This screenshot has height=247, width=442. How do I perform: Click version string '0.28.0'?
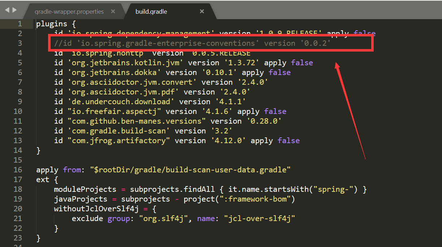pyautogui.click(x=264, y=121)
